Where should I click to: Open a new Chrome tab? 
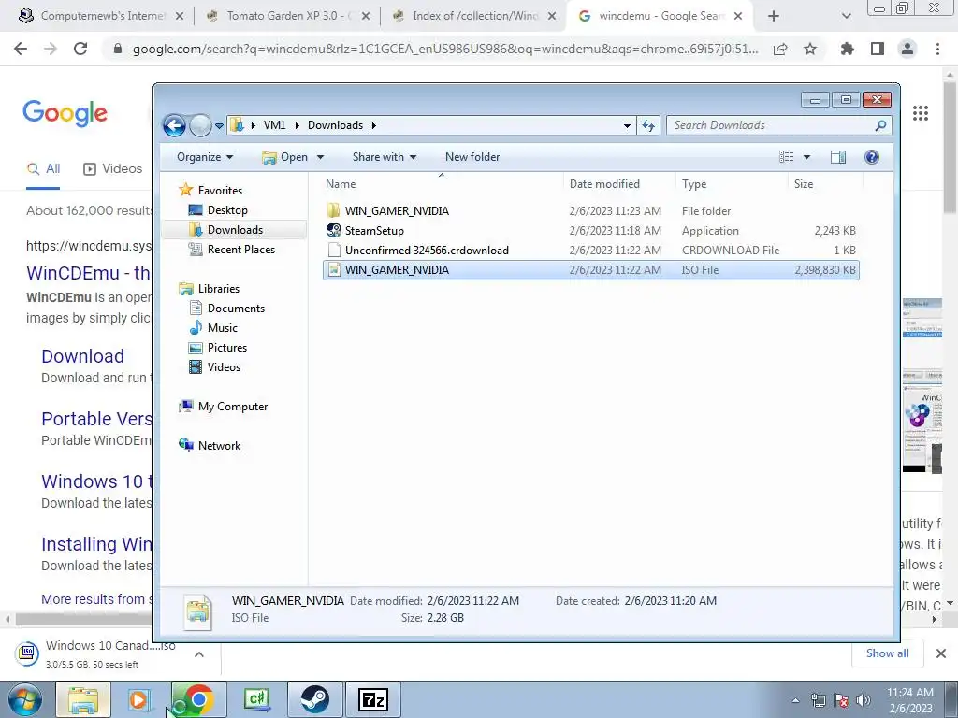[774, 17]
